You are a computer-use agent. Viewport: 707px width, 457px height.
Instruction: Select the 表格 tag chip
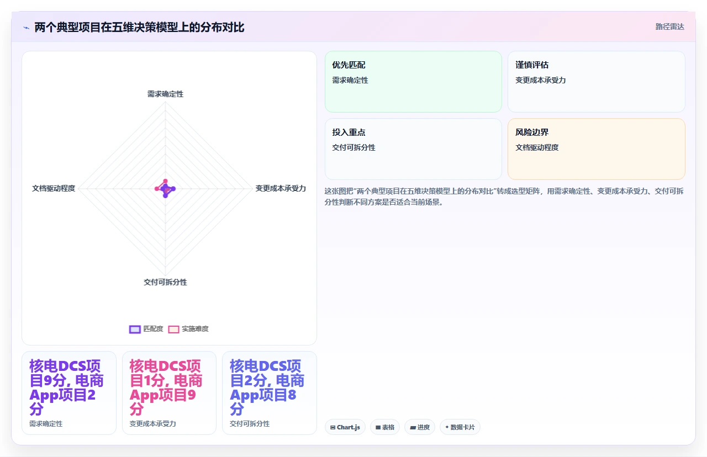click(x=385, y=427)
